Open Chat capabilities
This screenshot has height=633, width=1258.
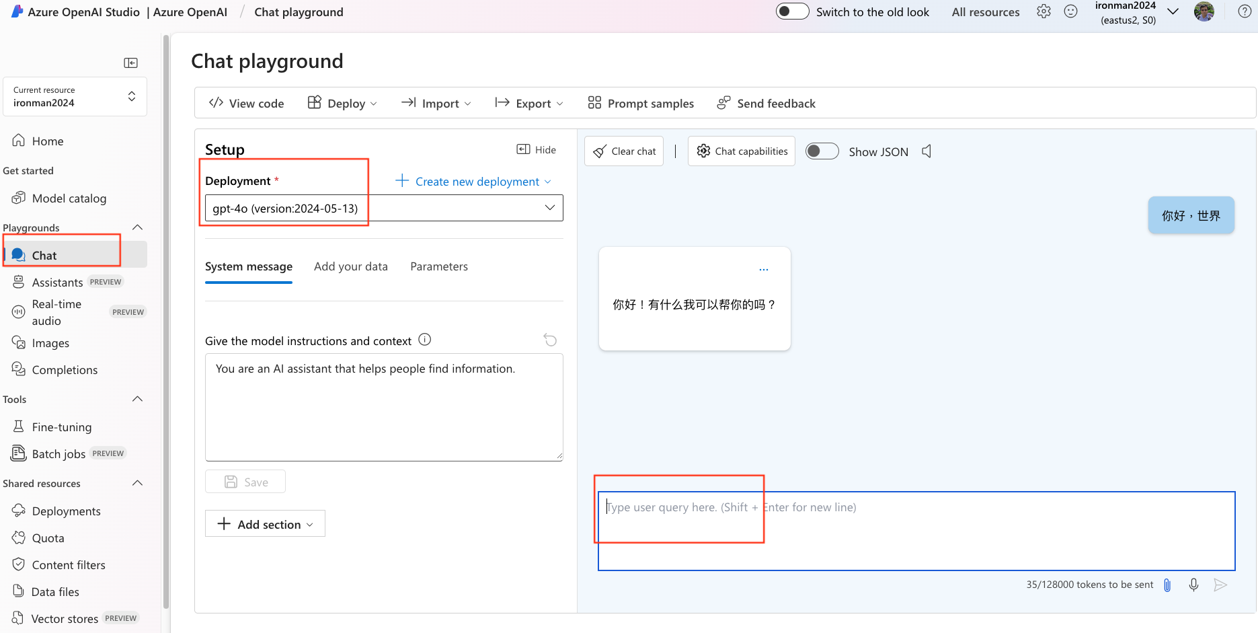pos(742,151)
